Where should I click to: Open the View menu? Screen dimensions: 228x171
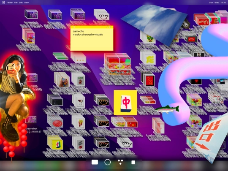pyautogui.click(x=26, y=3)
